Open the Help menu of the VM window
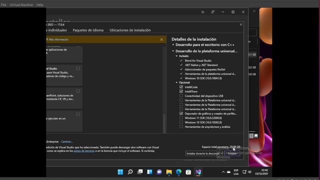The height and width of the screenshot is (180, 320). tap(39, 4)
